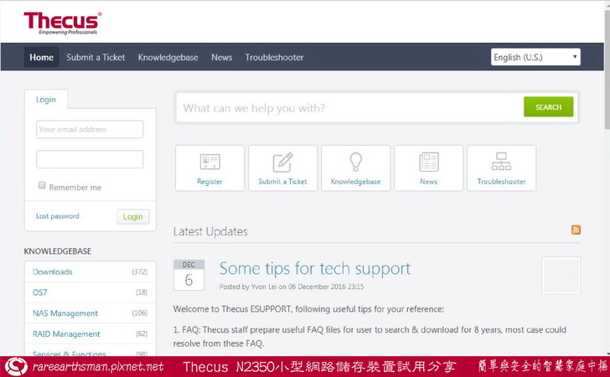The height and width of the screenshot is (377, 610).
Task: Click the Latest Updates heading
Action: (210, 231)
